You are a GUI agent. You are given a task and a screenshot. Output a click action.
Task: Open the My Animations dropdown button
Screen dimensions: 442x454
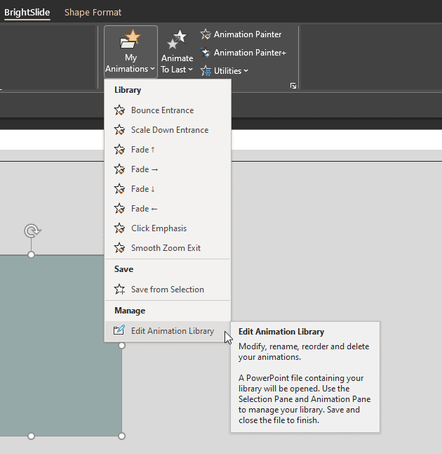tap(130, 52)
